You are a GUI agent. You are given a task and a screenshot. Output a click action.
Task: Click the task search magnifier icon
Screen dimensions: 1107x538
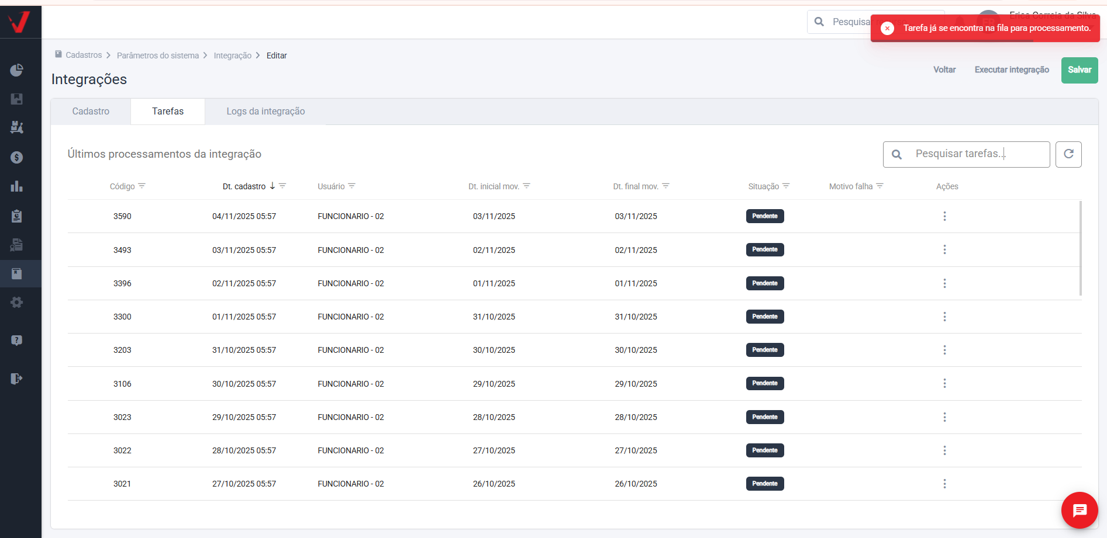pos(896,154)
